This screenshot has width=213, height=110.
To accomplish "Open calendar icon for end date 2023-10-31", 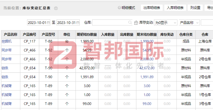I will click(x=78, y=23).
